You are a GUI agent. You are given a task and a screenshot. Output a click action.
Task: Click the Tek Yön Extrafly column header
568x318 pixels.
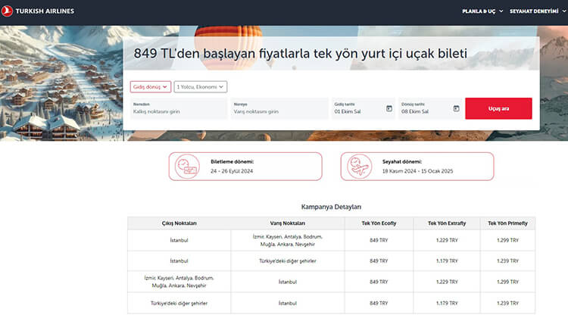click(x=447, y=223)
